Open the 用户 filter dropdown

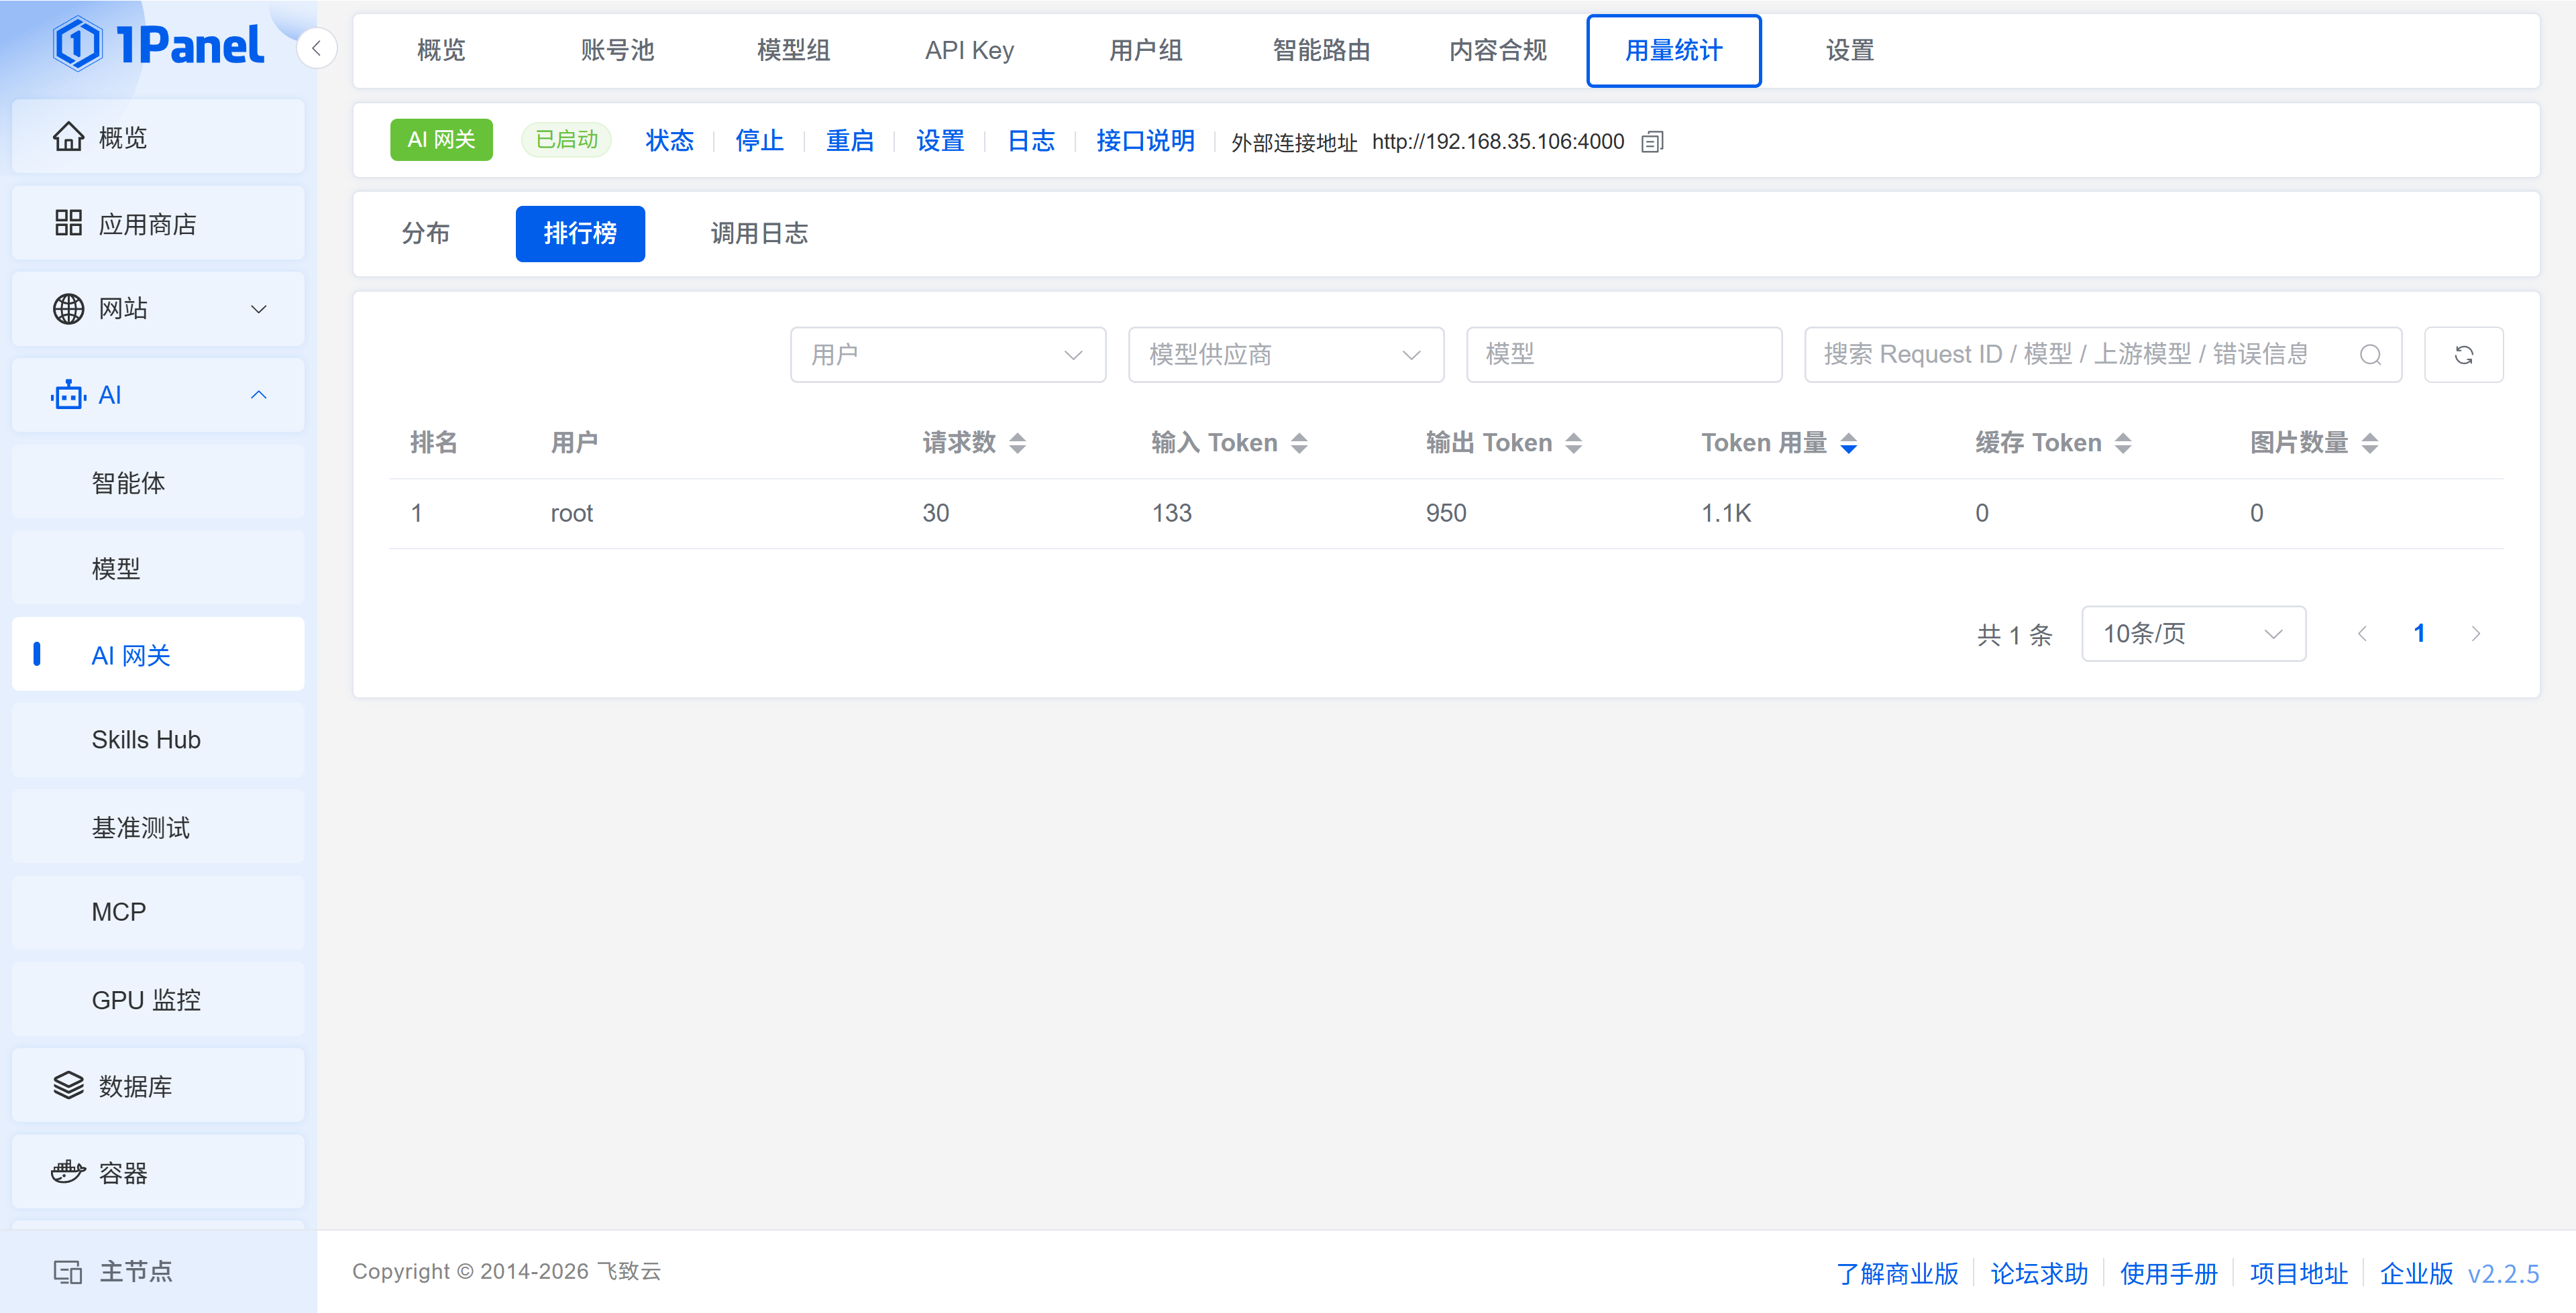click(948, 355)
